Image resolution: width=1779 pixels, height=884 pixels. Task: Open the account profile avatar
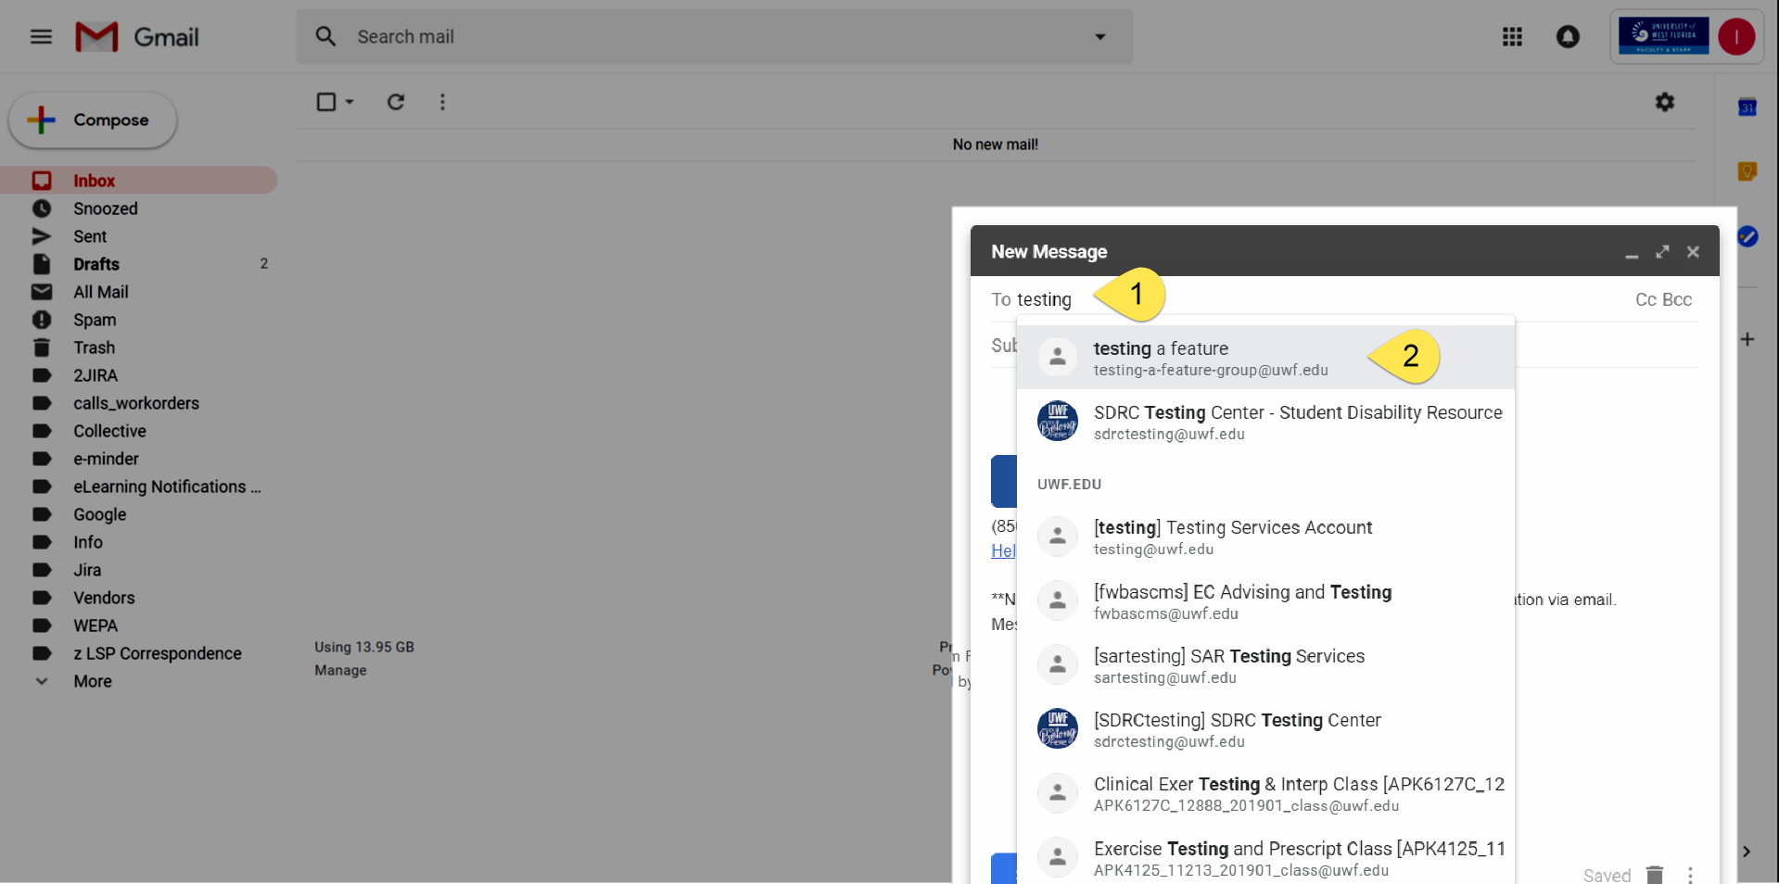(1735, 37)
